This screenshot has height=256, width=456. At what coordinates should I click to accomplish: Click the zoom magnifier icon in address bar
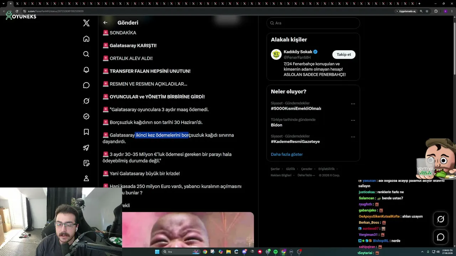tap(421, 11)
